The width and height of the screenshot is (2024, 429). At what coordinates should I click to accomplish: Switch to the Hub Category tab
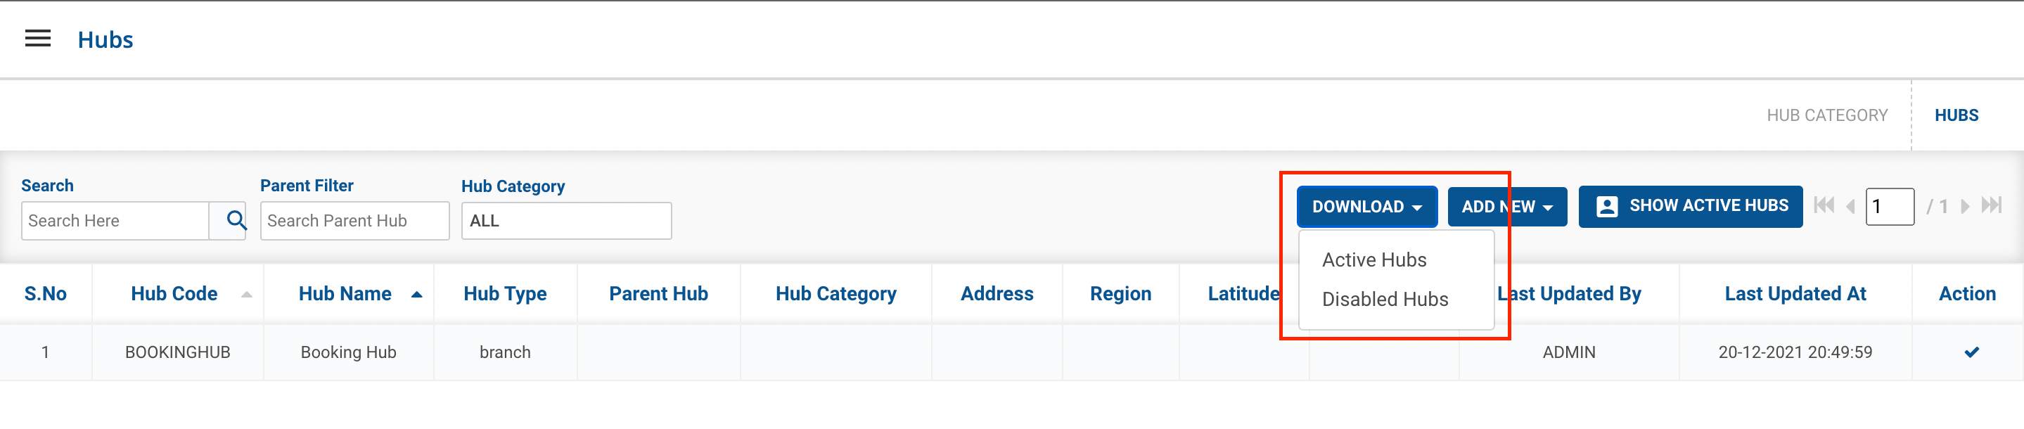click(x=1827, y=115)
